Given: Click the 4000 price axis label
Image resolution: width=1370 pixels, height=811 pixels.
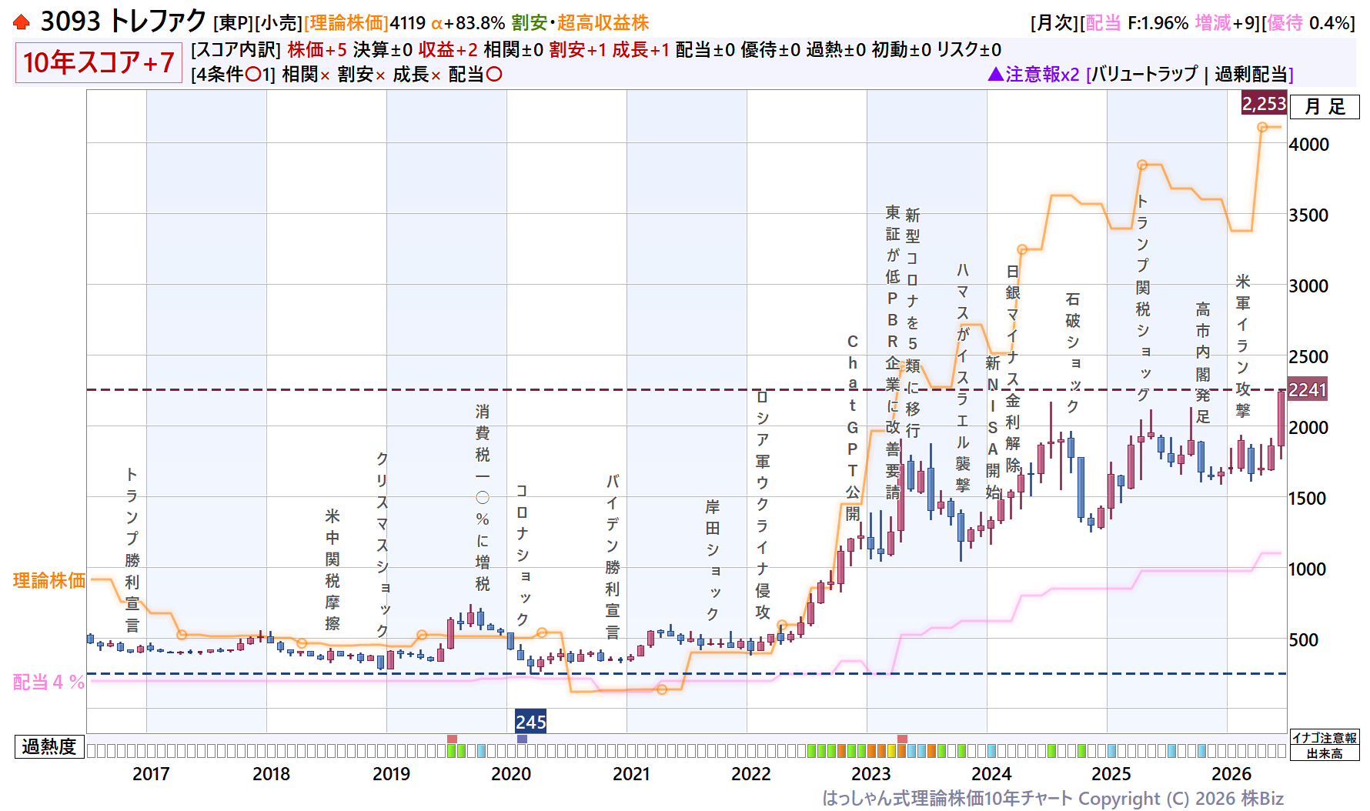Looking at the screenshot, I should [1308, 145].
